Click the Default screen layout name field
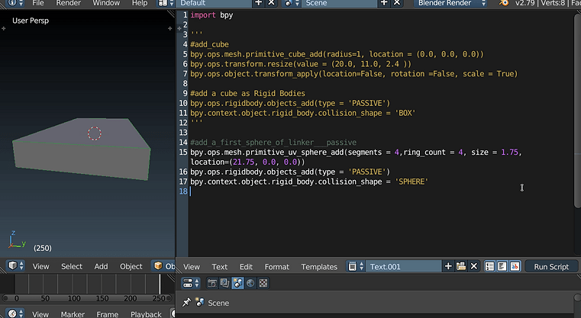Screen dimensions: 581x318 tap(214, 3)
